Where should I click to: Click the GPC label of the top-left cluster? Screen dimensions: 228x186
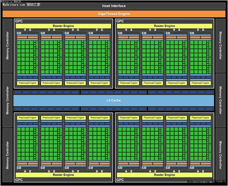(x=19, y=21)
